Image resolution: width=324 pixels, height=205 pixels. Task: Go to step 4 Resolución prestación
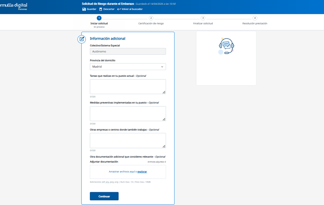coord(255,18)
